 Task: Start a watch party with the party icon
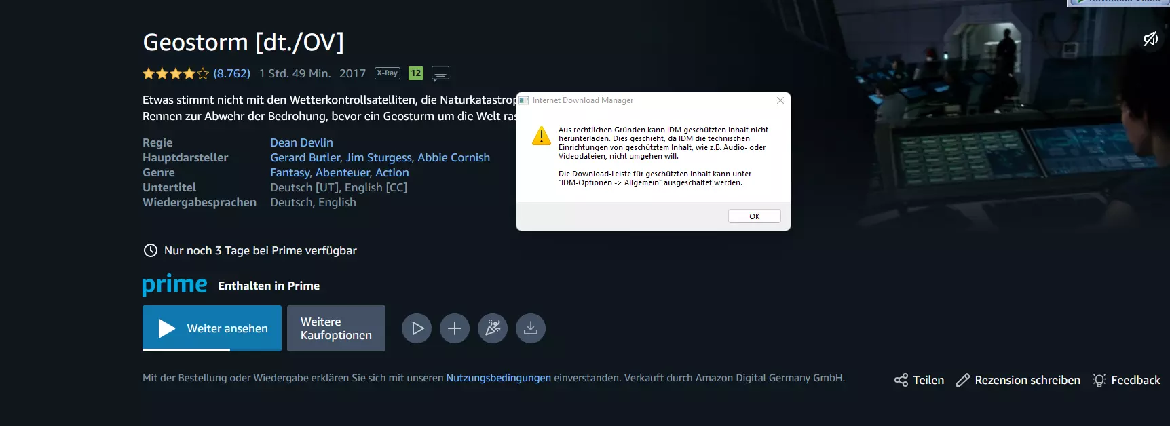(x=493, y=328)
